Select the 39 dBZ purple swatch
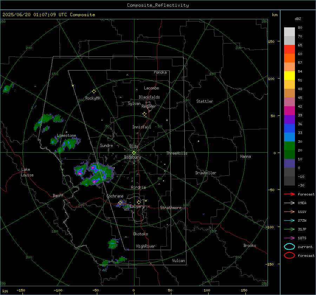Viewport: 316px width, 295px height. (289, 119)
